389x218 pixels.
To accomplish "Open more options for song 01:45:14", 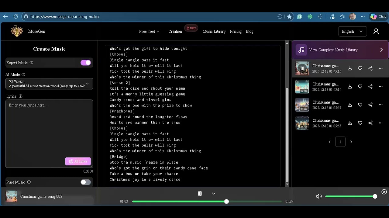I will tap(380, 87).
